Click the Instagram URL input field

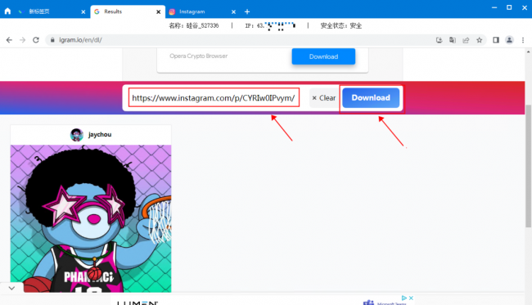214,97
